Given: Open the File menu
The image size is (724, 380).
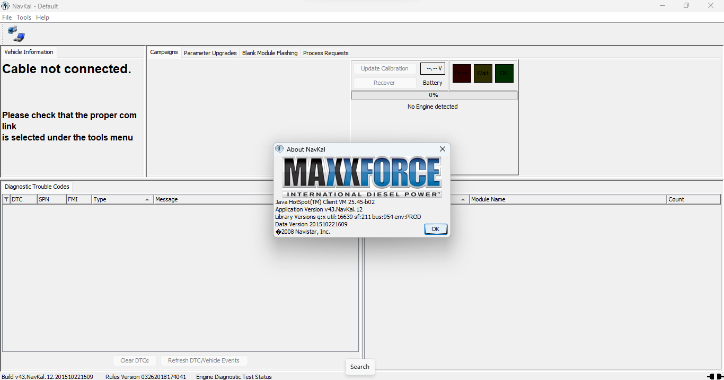Looking at the screenshot, I should (7, 17).
